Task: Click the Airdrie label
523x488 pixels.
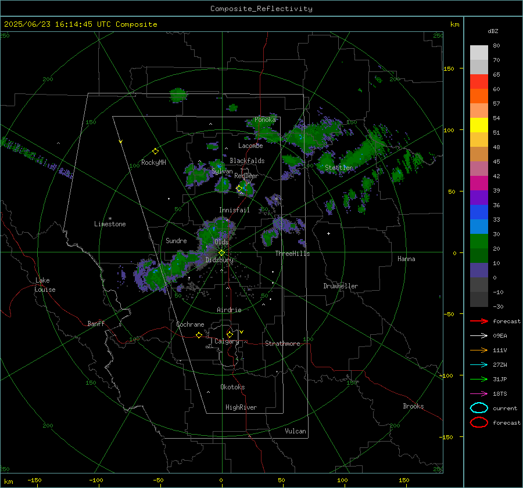Action: 229,310
